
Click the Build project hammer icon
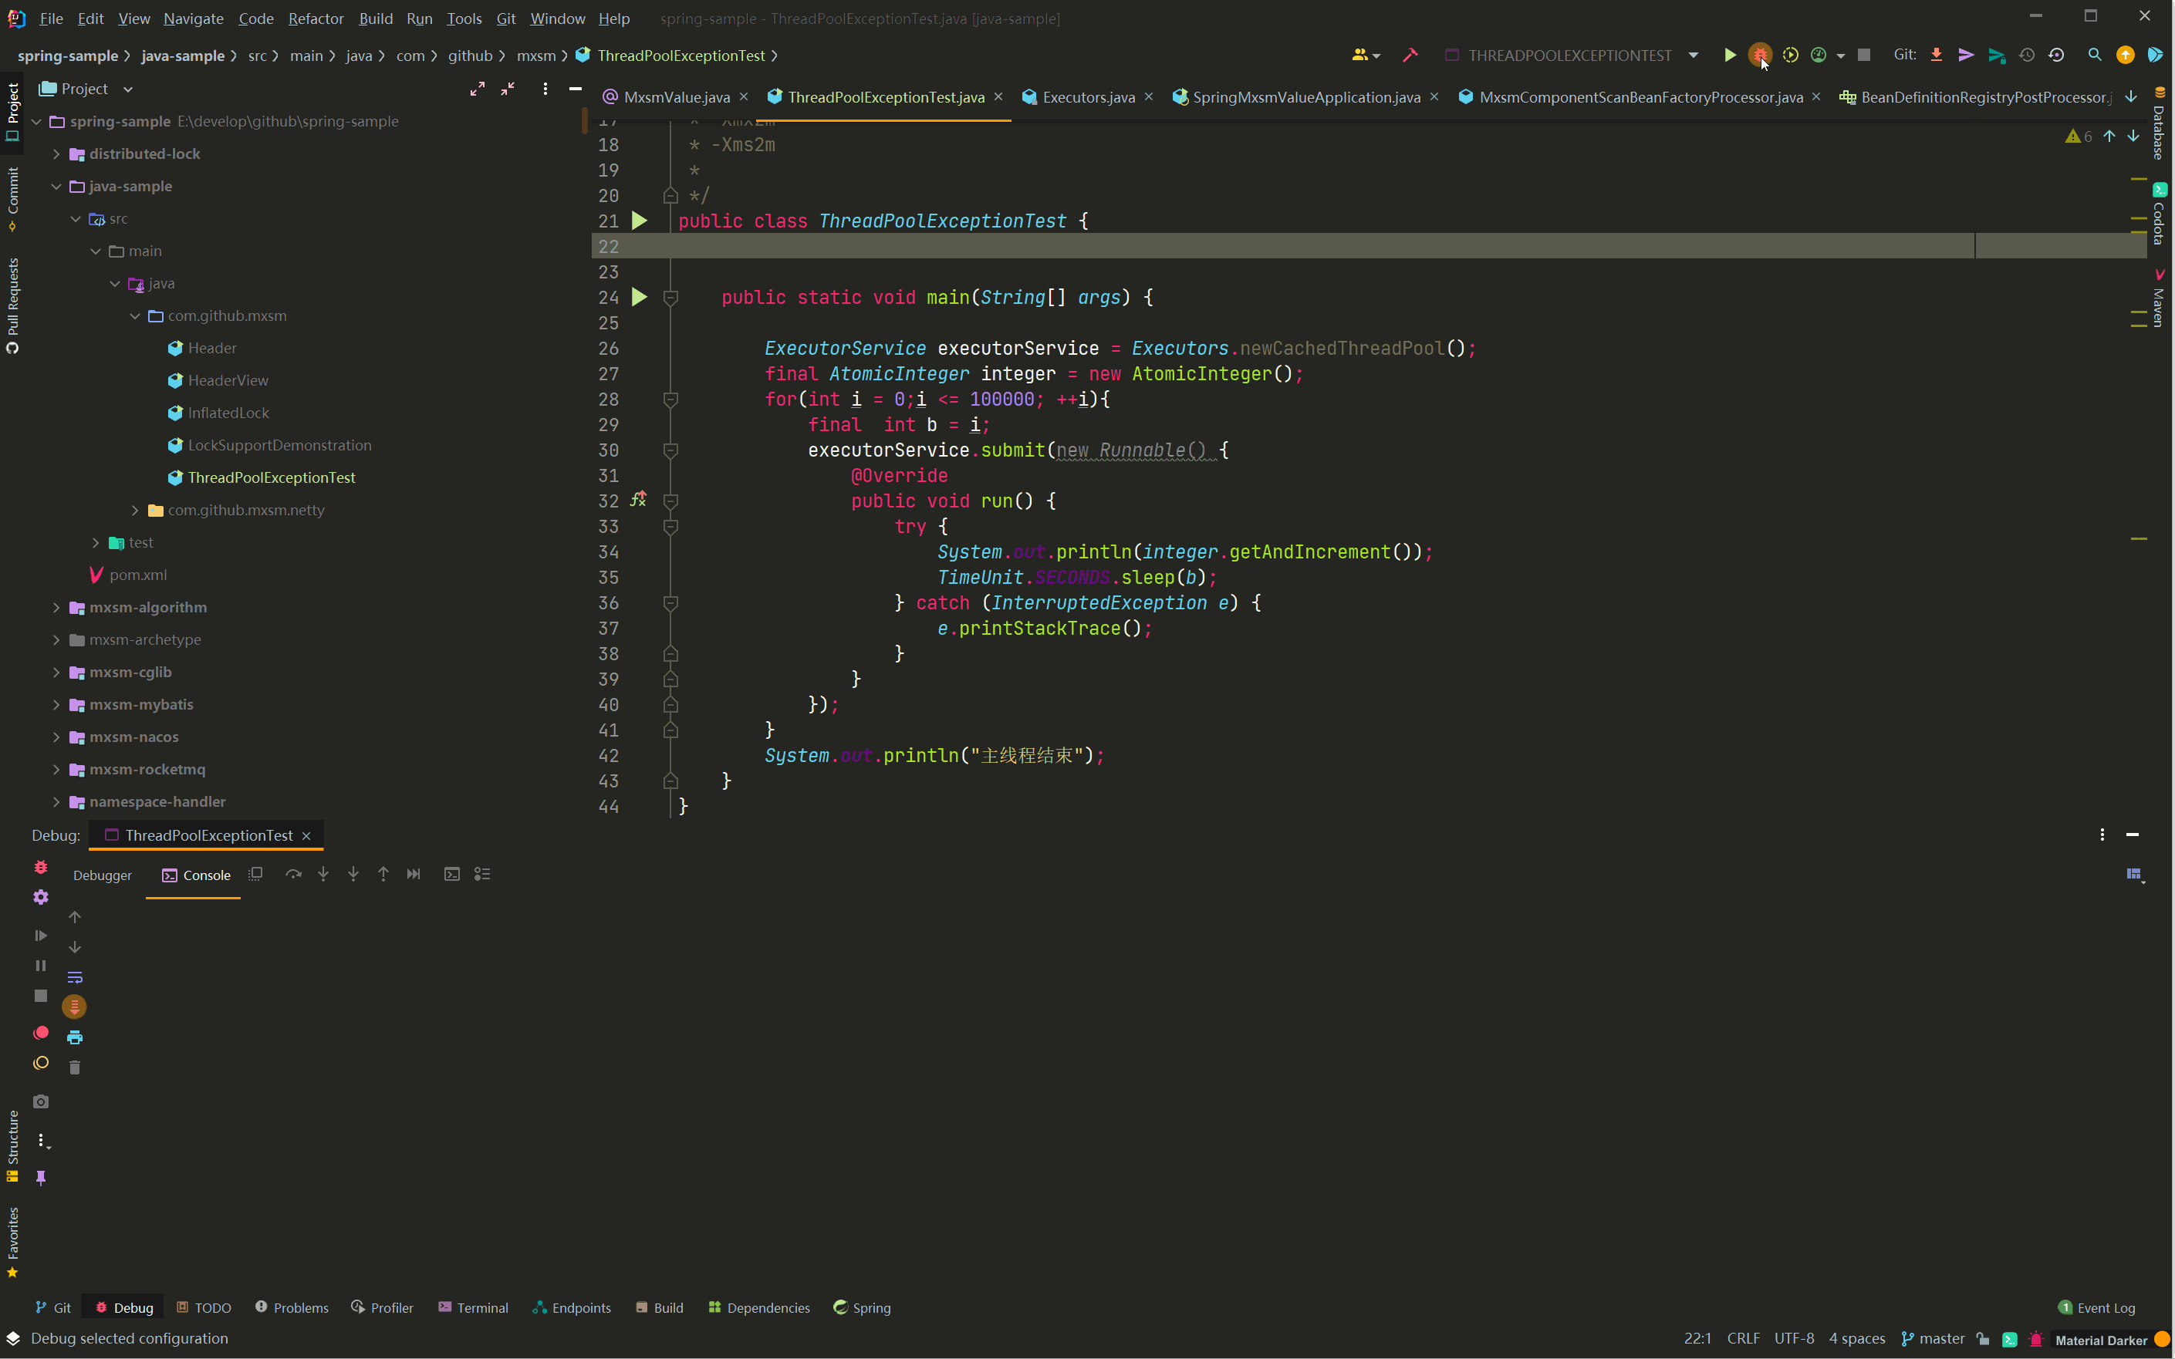tap(1410, 55)
